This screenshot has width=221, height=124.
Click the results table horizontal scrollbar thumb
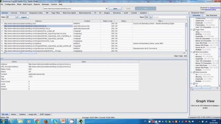click(21, 53)
